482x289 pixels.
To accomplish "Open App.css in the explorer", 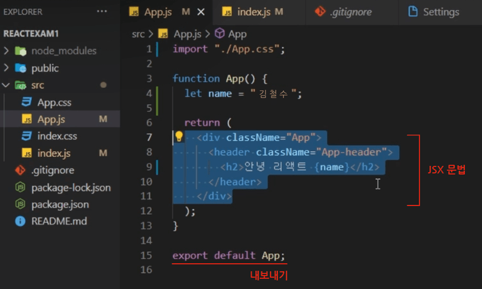I will pos(54,102).
